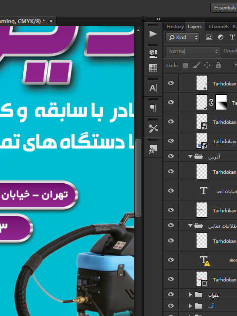Click the عنوان group folder icon
237x316 pixels.
click(198, 295)
